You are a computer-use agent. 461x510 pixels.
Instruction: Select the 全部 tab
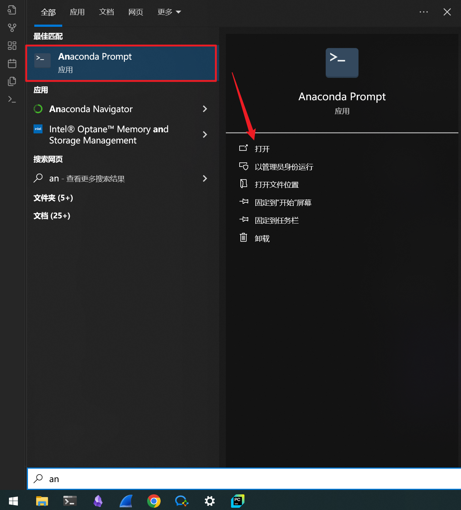point(48,12)
